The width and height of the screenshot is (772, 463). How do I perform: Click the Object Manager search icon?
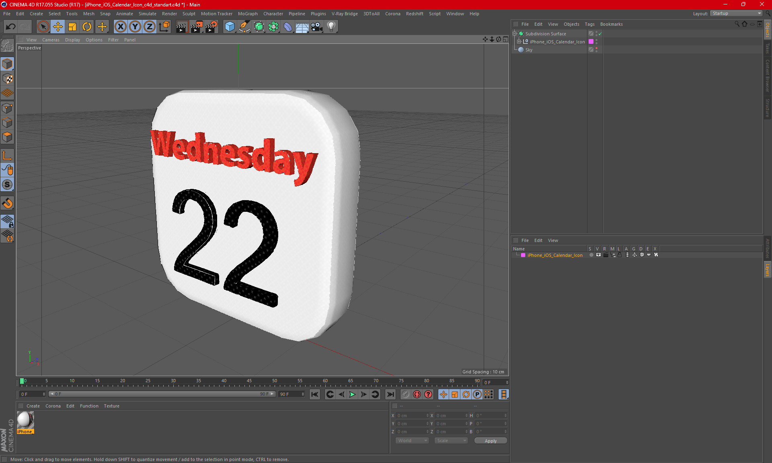737,24
